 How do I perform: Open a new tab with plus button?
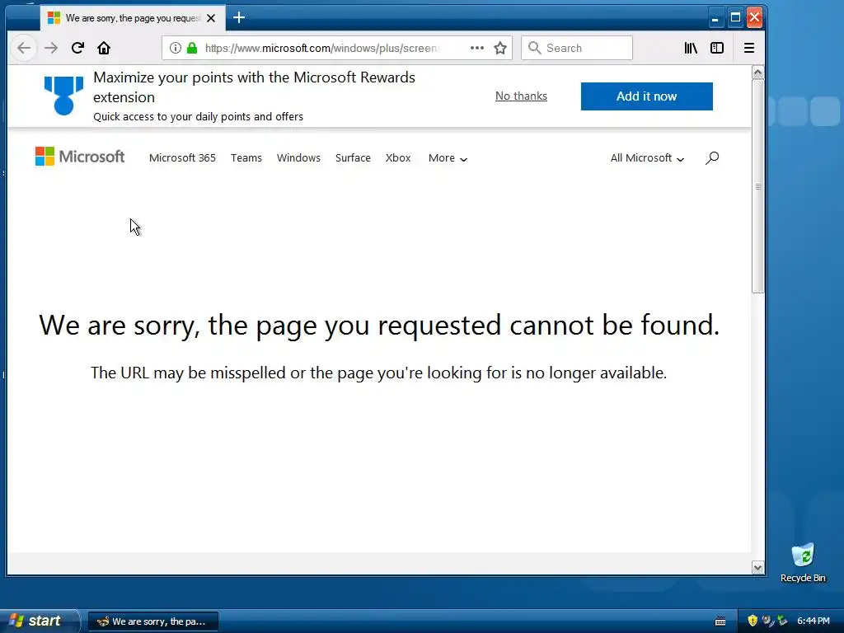[239, 18]
